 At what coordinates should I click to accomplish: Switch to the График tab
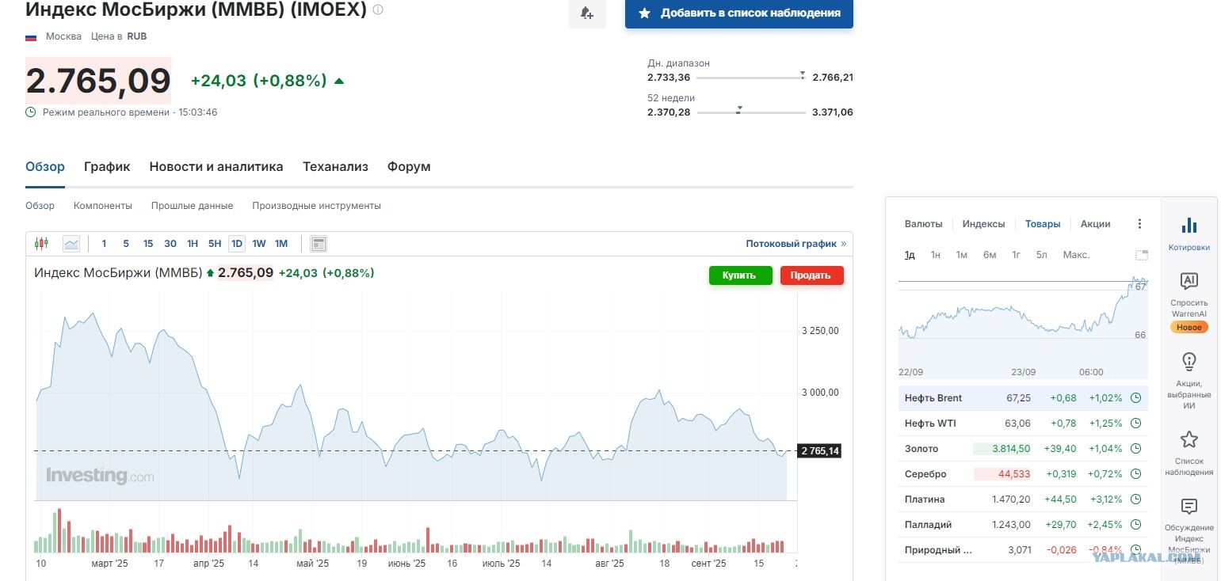coord(107,167)
